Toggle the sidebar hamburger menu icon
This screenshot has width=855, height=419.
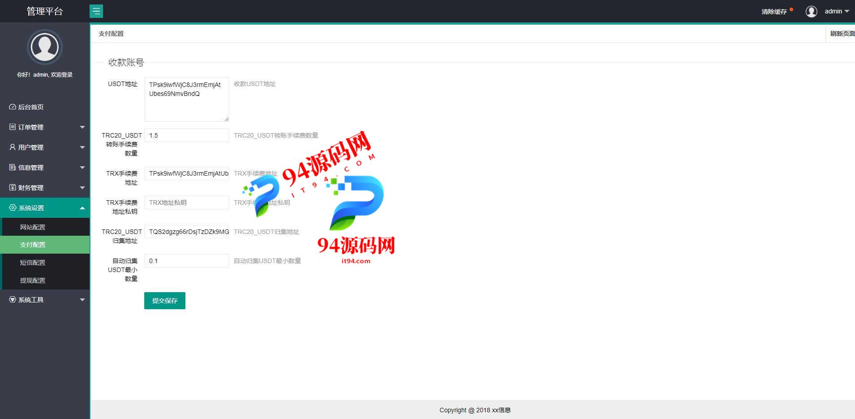coord(96,11)
